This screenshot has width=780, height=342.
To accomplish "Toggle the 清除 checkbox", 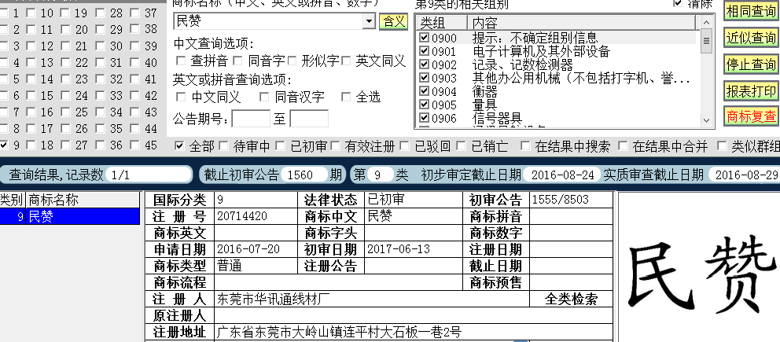I will click(x=678, y=4).
